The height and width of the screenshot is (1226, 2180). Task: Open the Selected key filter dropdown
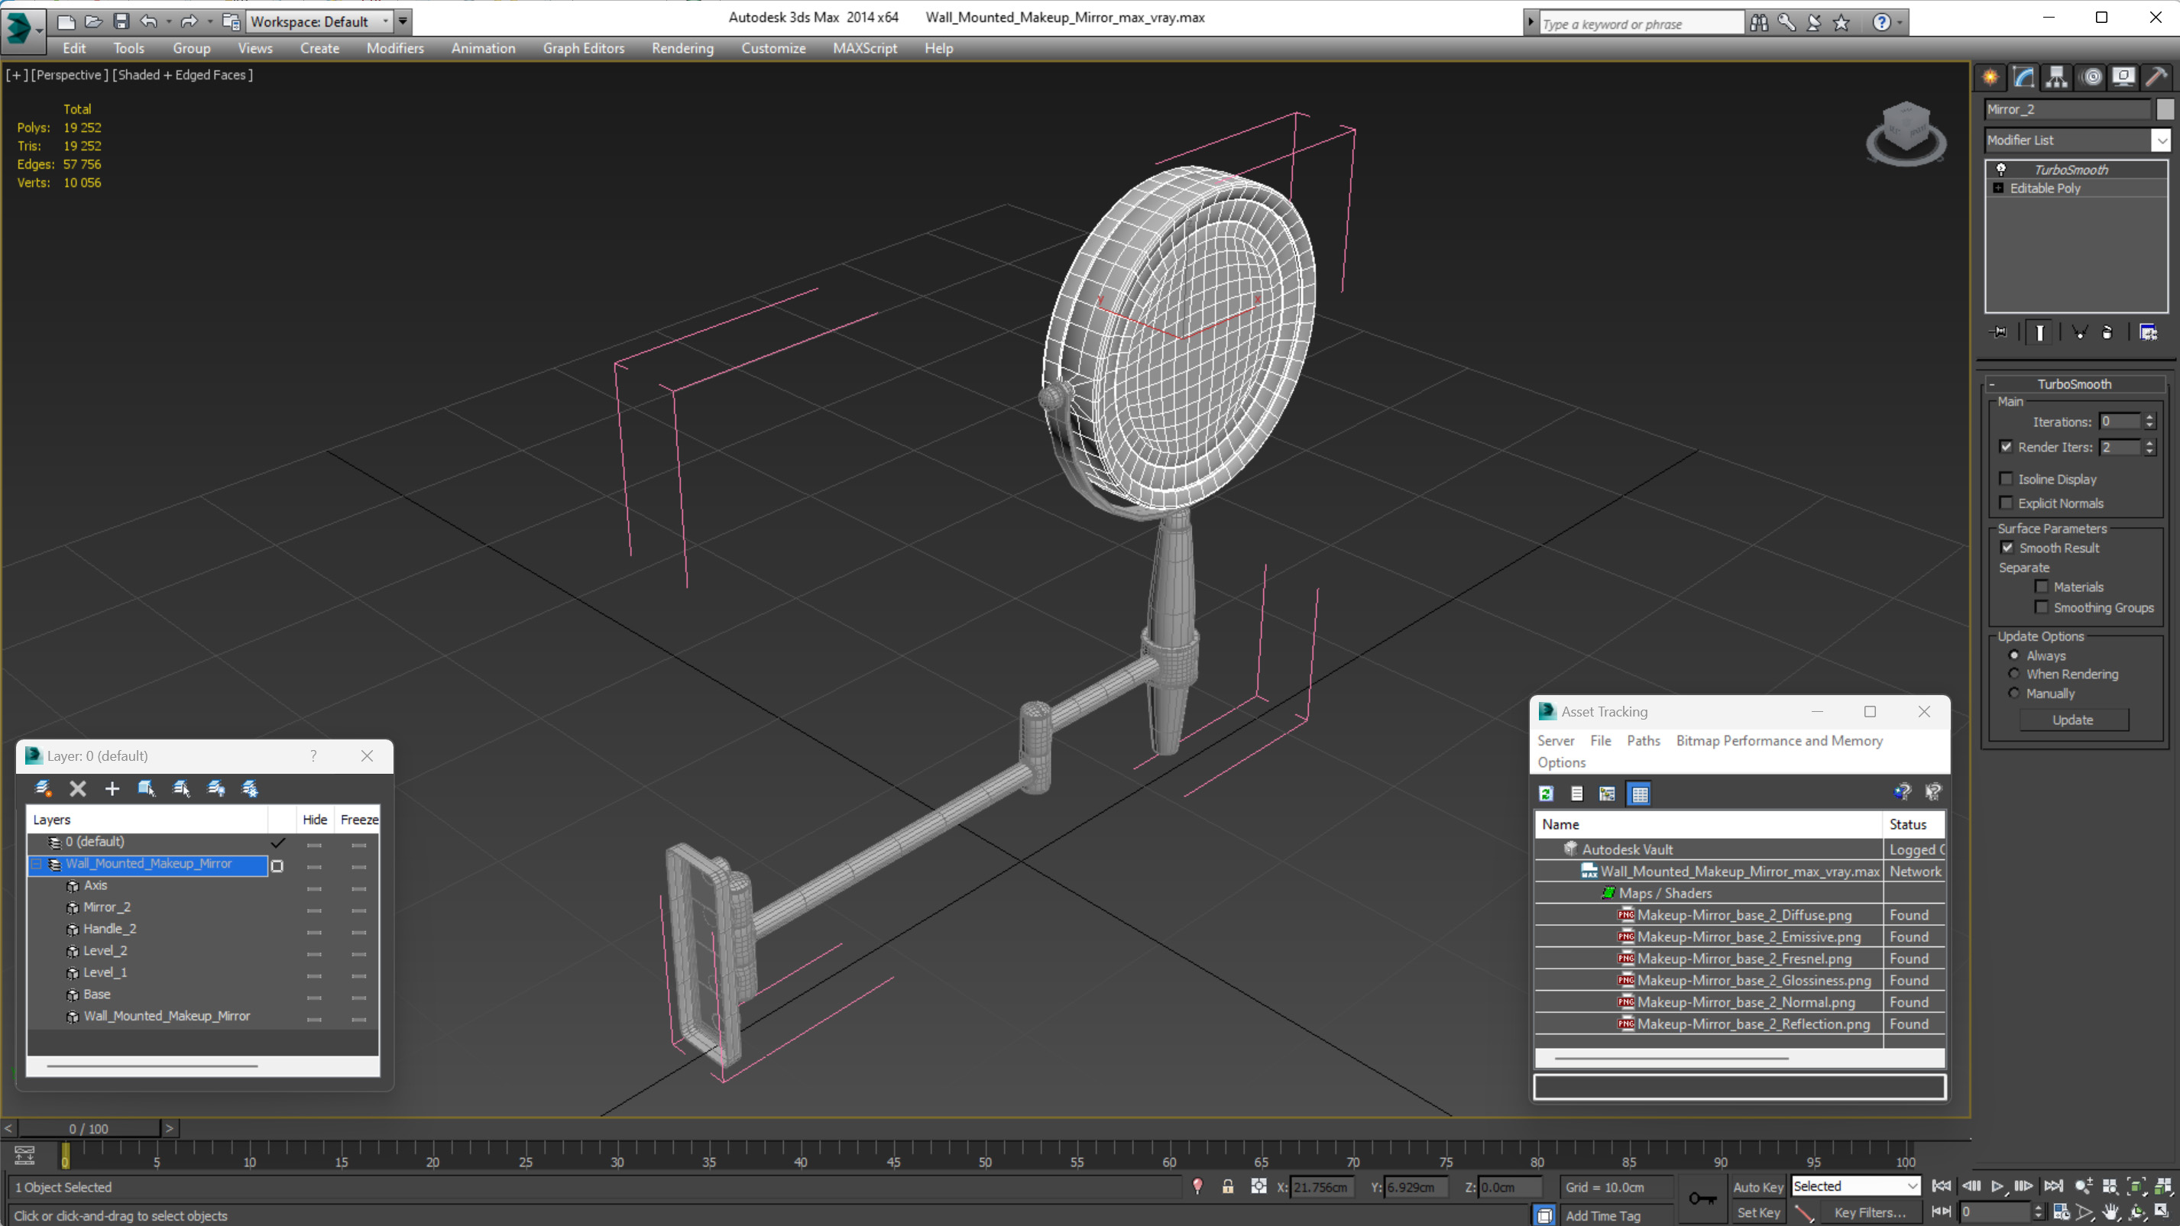click(x=1912, y=1186)
